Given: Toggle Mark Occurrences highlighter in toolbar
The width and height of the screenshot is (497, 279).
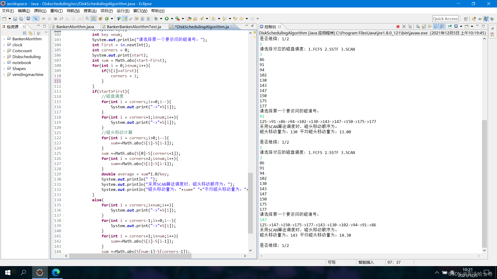Looking at the screenshot, I should 125,19.
